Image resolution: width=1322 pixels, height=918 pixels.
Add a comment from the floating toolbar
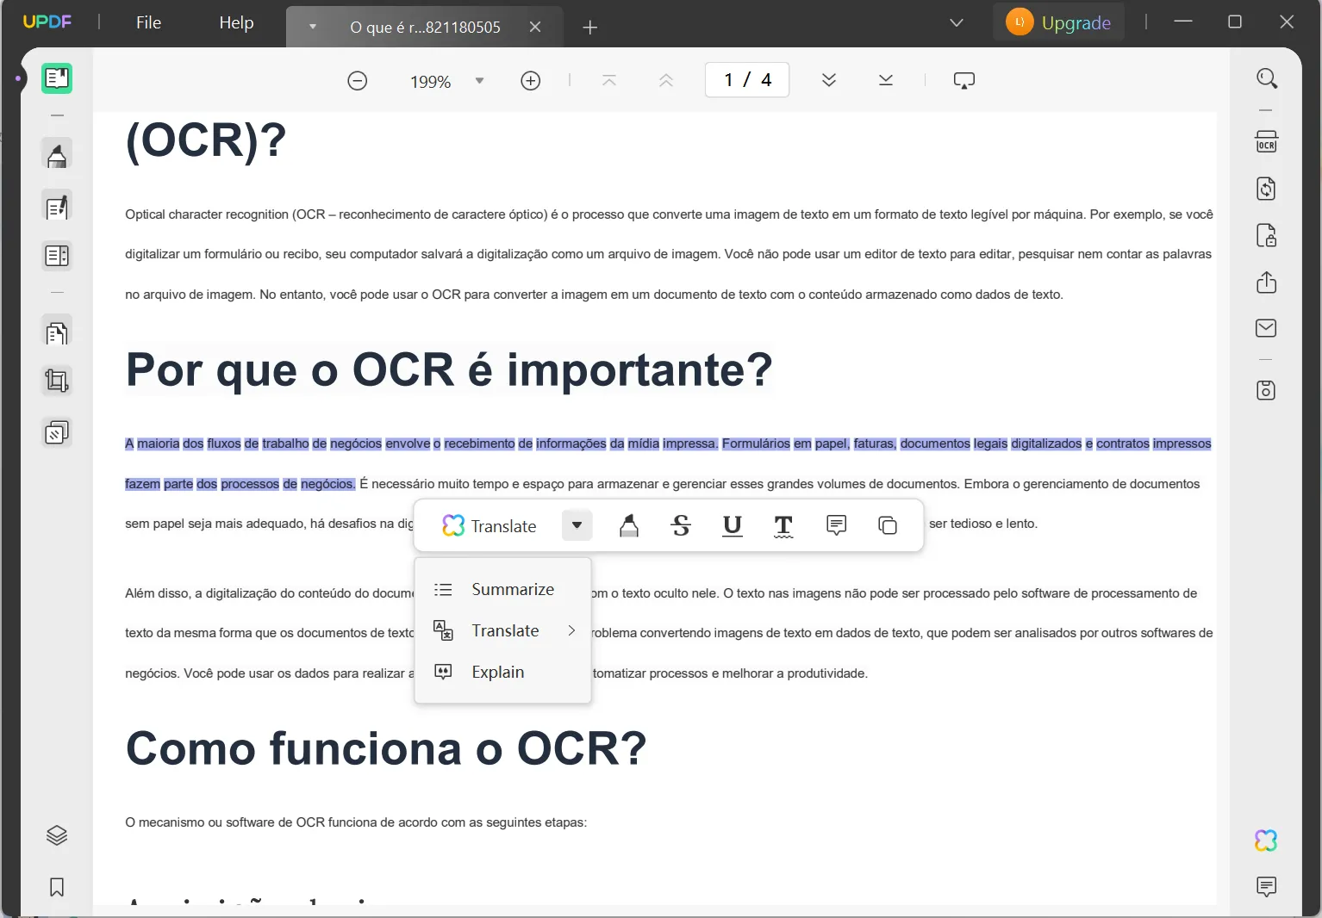(836, 525)
